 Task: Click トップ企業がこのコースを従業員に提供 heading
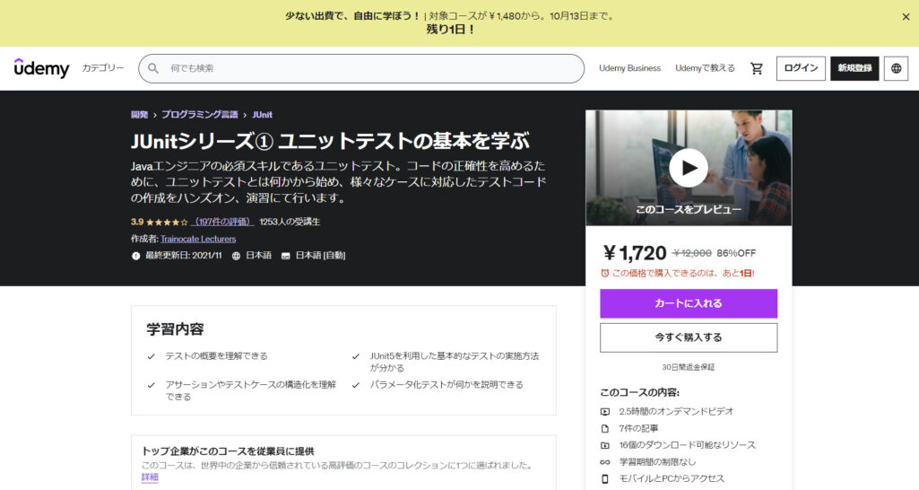228,451
